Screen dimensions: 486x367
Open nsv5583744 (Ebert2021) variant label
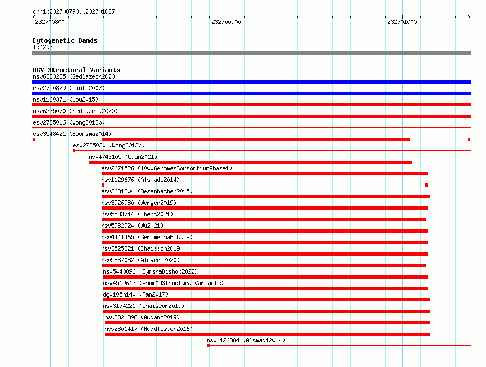(x=137, y=214)
